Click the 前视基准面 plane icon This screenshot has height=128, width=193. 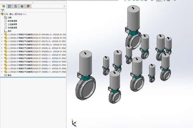[6, 21]
